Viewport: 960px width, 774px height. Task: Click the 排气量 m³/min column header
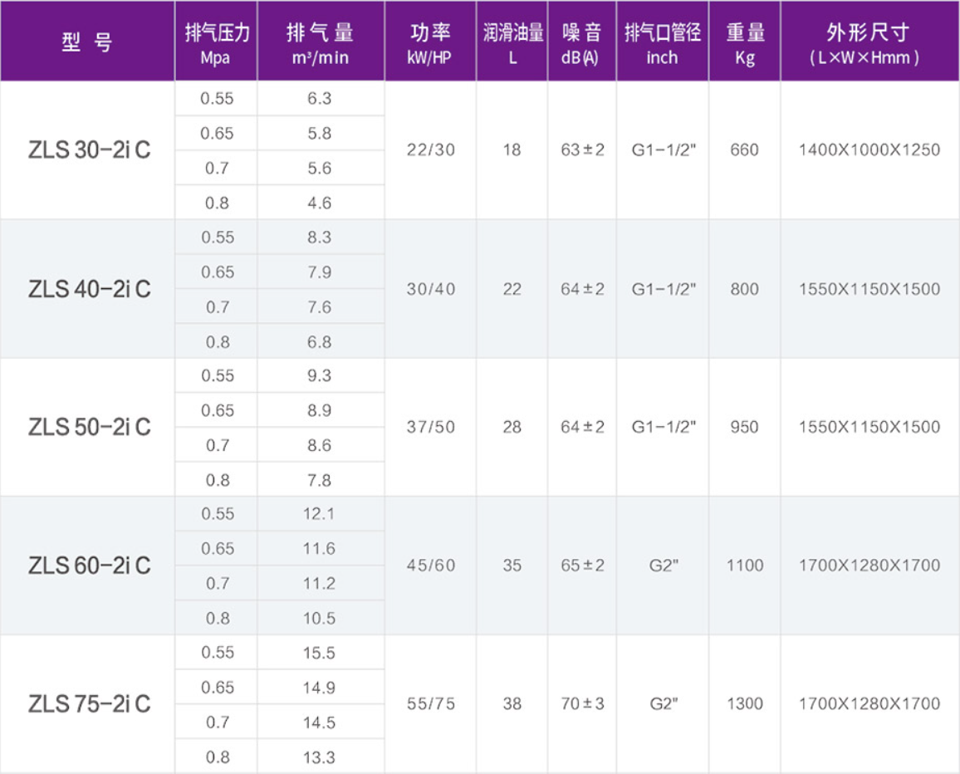(320, 42)
